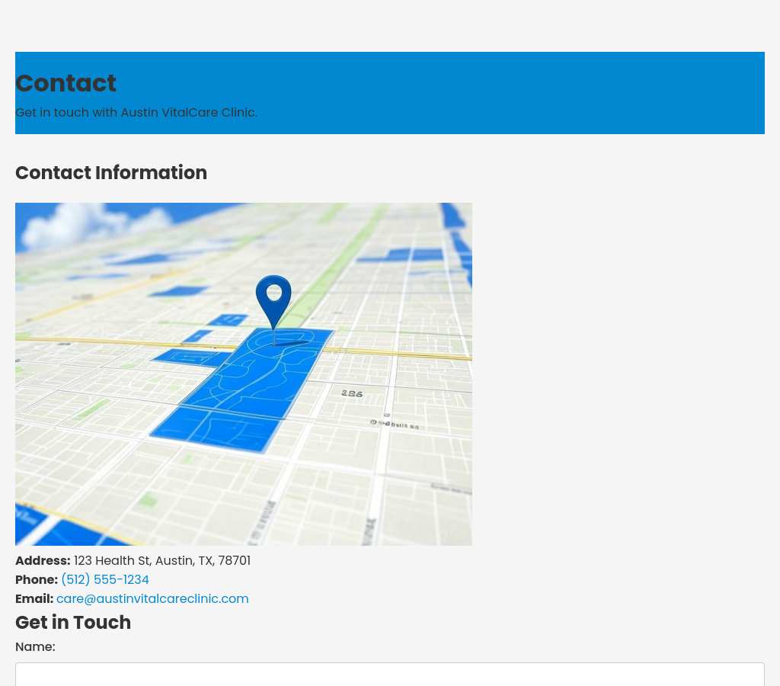Click the blue location pin on the map
This screenshot has width=780, height=686.
[273, 299]
